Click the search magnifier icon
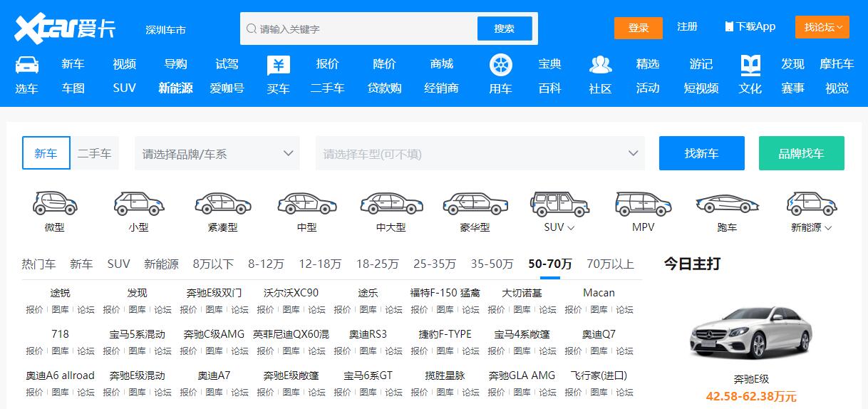Viewport: 868px width, 409px height. pyautogui.click(x=252, y=29)
